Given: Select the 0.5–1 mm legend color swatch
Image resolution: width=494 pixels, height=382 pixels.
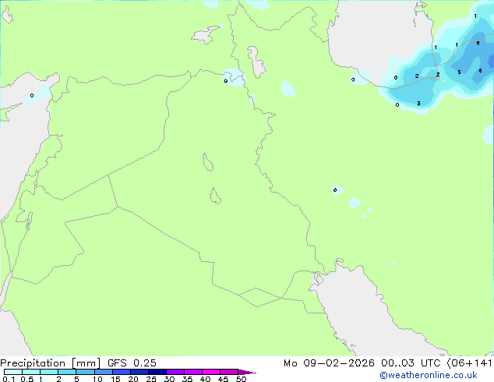Looking at the screenshot, I should click(31, 372).
